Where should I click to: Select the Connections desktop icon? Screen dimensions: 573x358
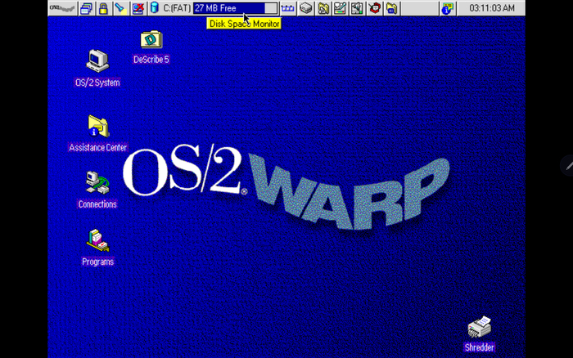[x=97, y=183]
